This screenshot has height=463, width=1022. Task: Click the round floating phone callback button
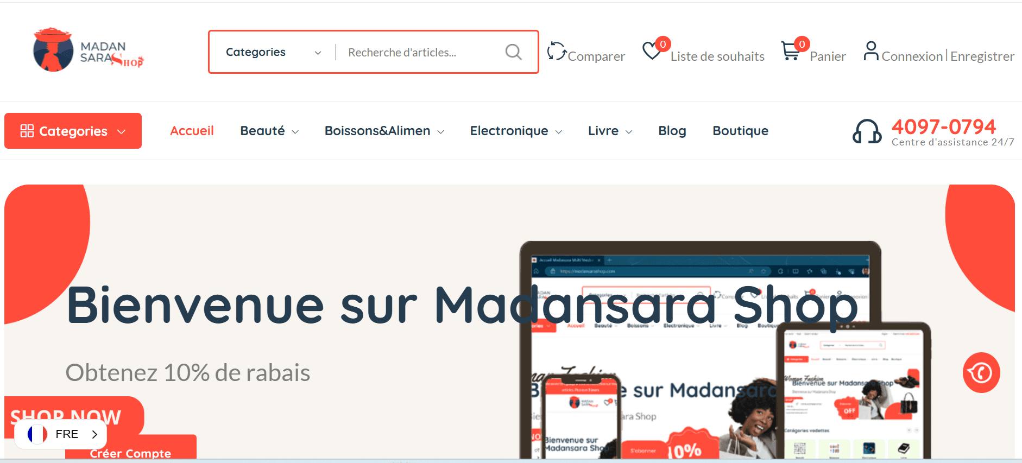(x=981, y=372)
